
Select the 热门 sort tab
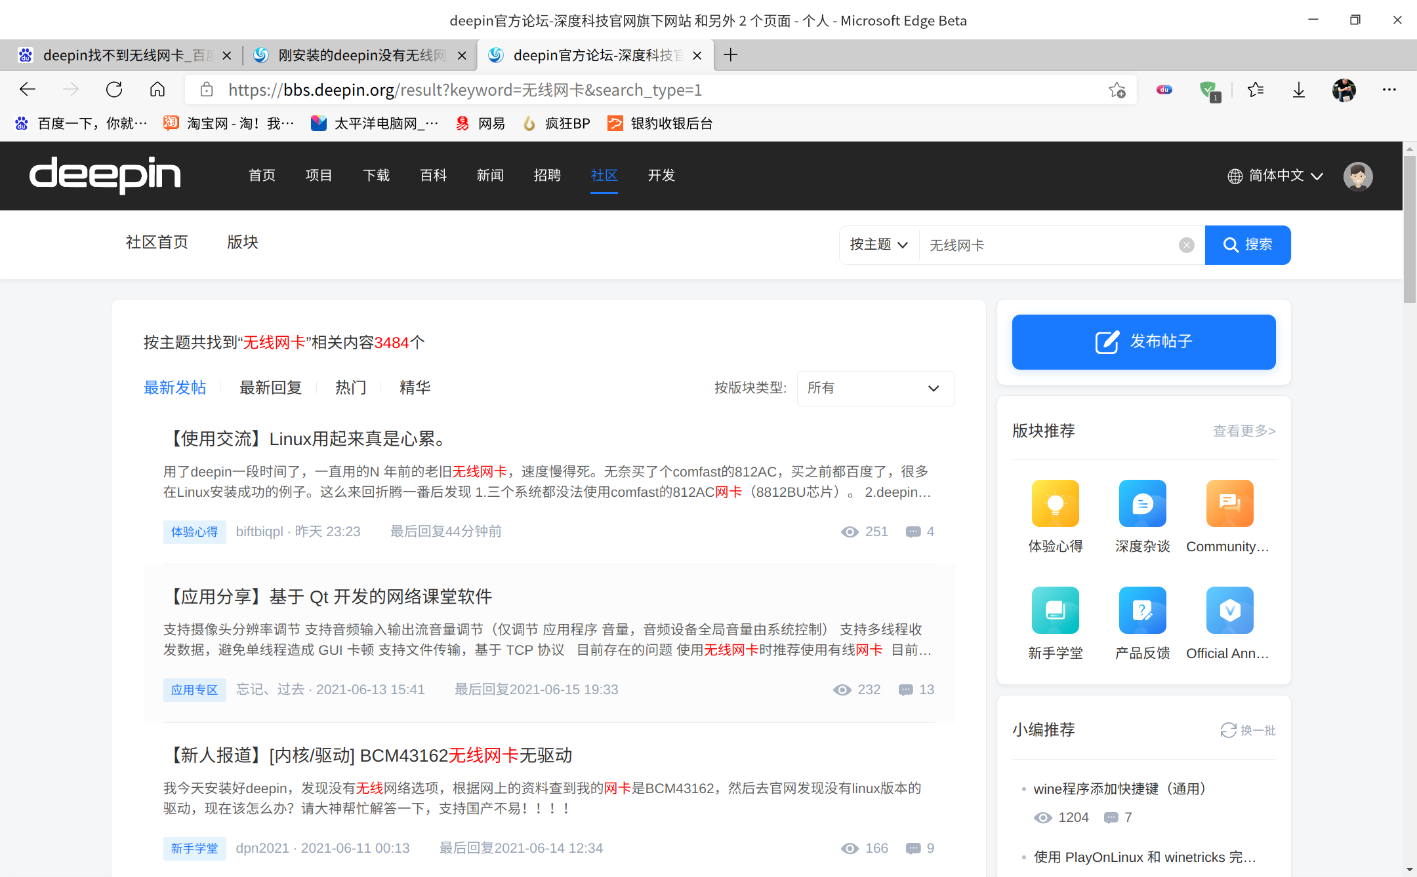point(350,388)
